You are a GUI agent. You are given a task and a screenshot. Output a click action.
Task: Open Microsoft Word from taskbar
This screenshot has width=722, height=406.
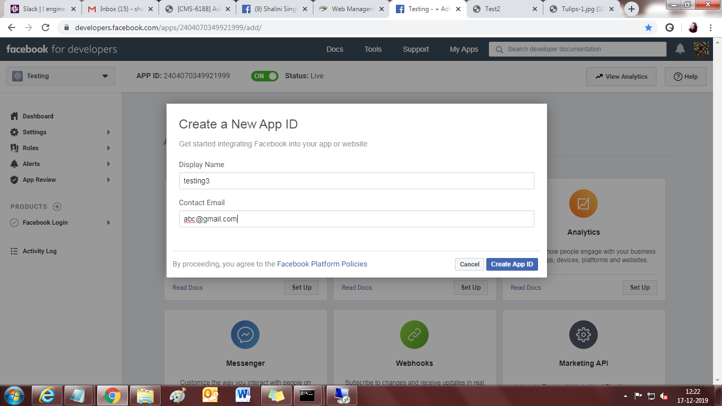pos(243,395)
